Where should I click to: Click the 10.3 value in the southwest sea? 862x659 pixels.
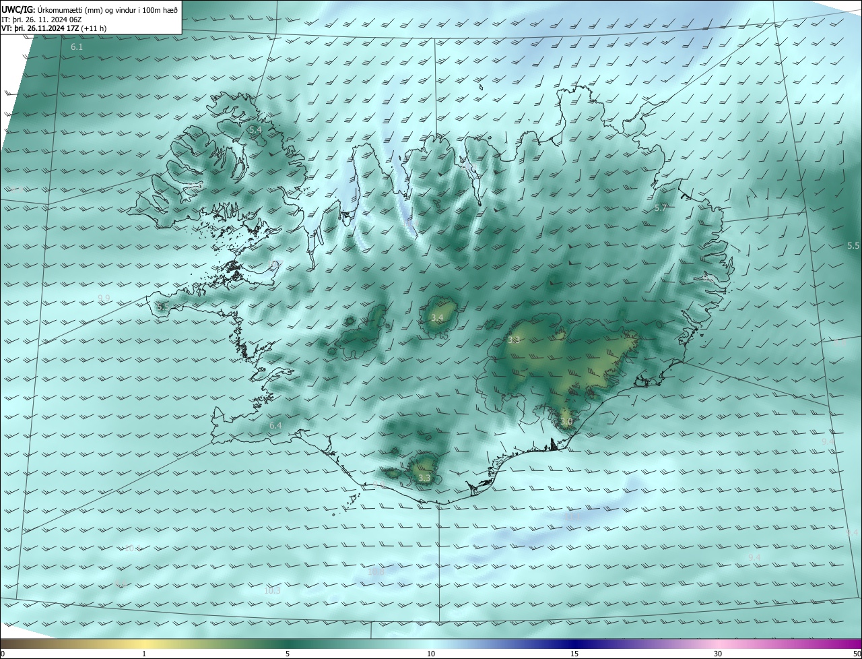tap(272, 591)
